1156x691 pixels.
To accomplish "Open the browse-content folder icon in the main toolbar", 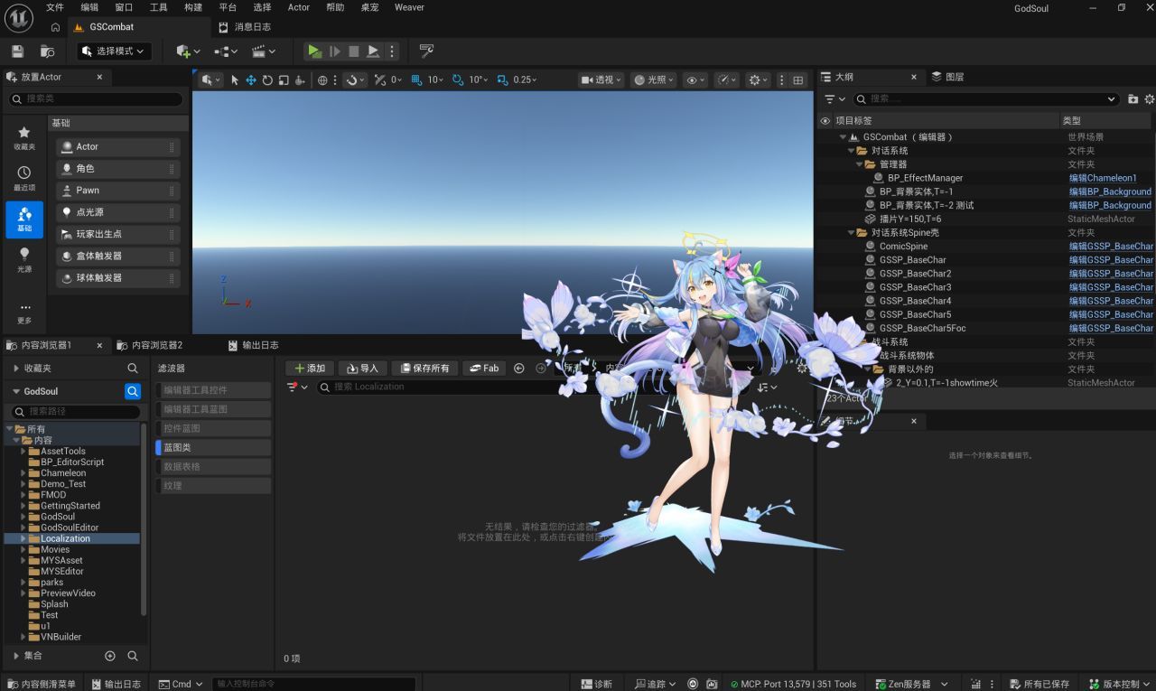I will [48, 51].
